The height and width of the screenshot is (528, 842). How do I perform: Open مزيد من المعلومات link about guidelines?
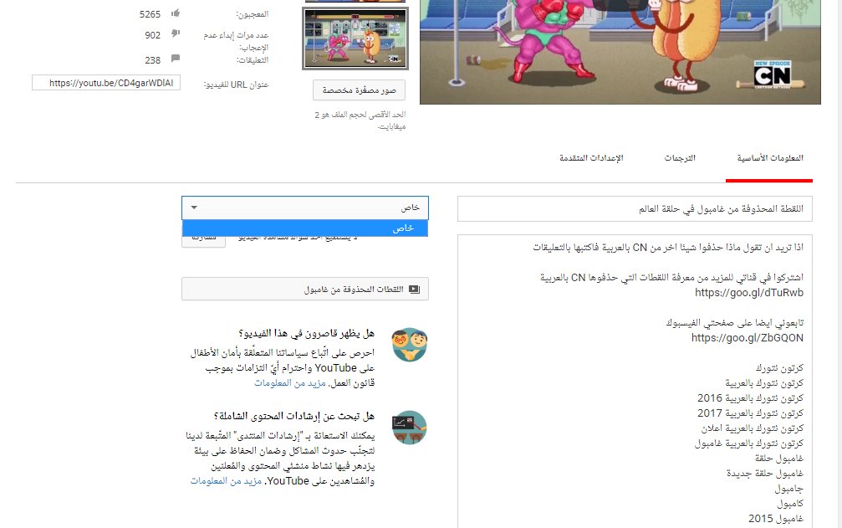tap(226, 481)
